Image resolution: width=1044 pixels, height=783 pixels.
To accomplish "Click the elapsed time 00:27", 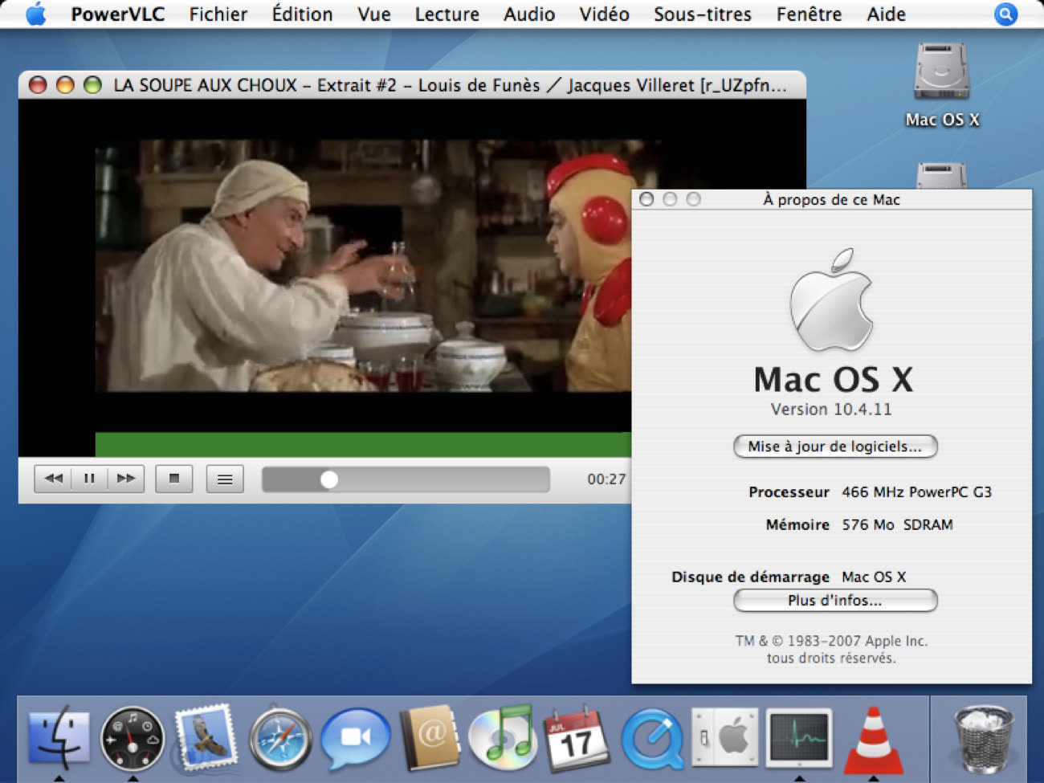I will [x=606, y=479].
